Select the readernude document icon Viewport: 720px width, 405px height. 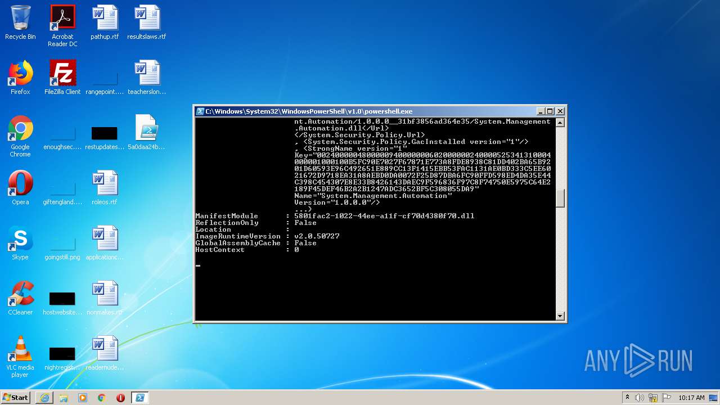pos(105,353)
